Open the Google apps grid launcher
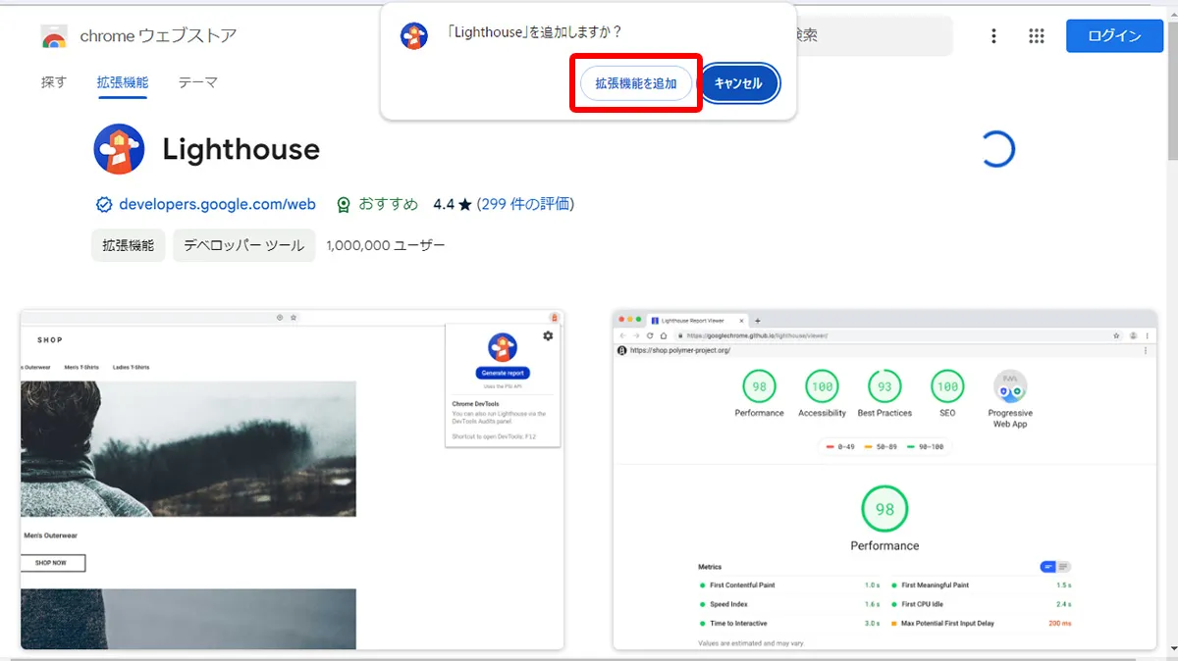This screenshot has height=661, width=1178. coord(1036,36)
